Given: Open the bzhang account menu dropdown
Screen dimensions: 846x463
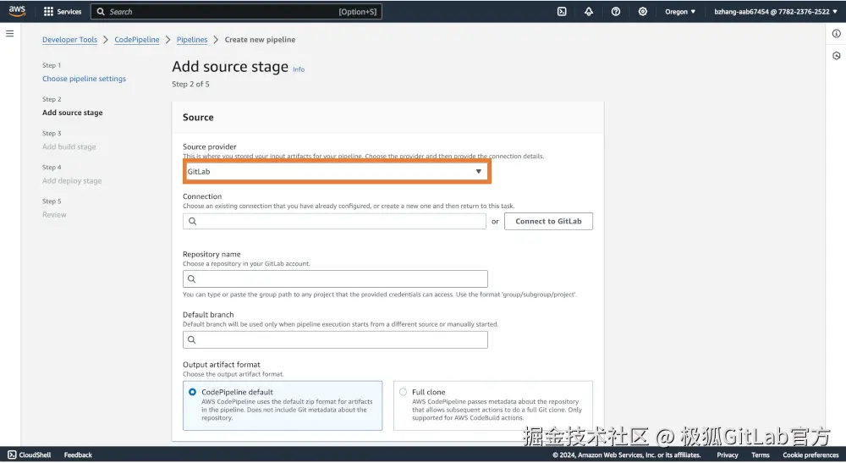Looking at the screenshot, I should coord(775,11).
